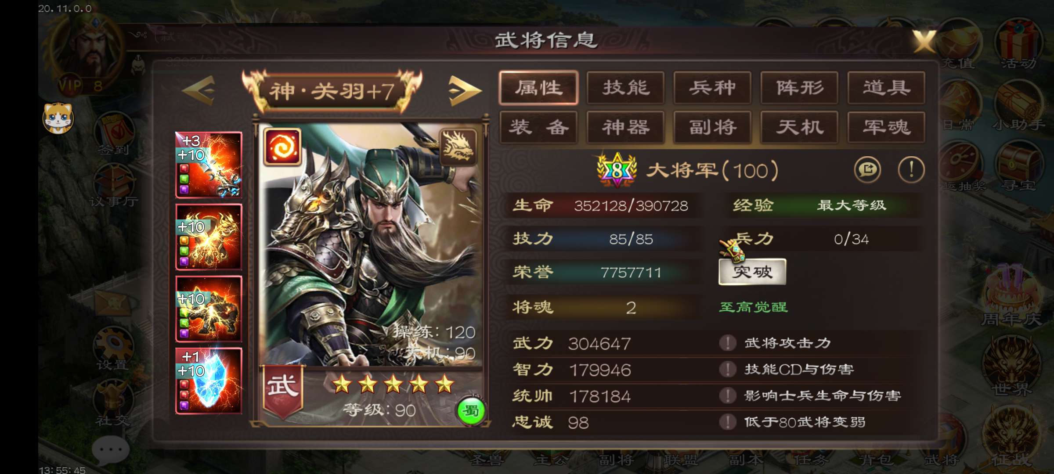Tap the dragon emblem icon on portrait
Image resolution: width=1054 pixels, height=474 pixels.
click(x=458, y=147)
